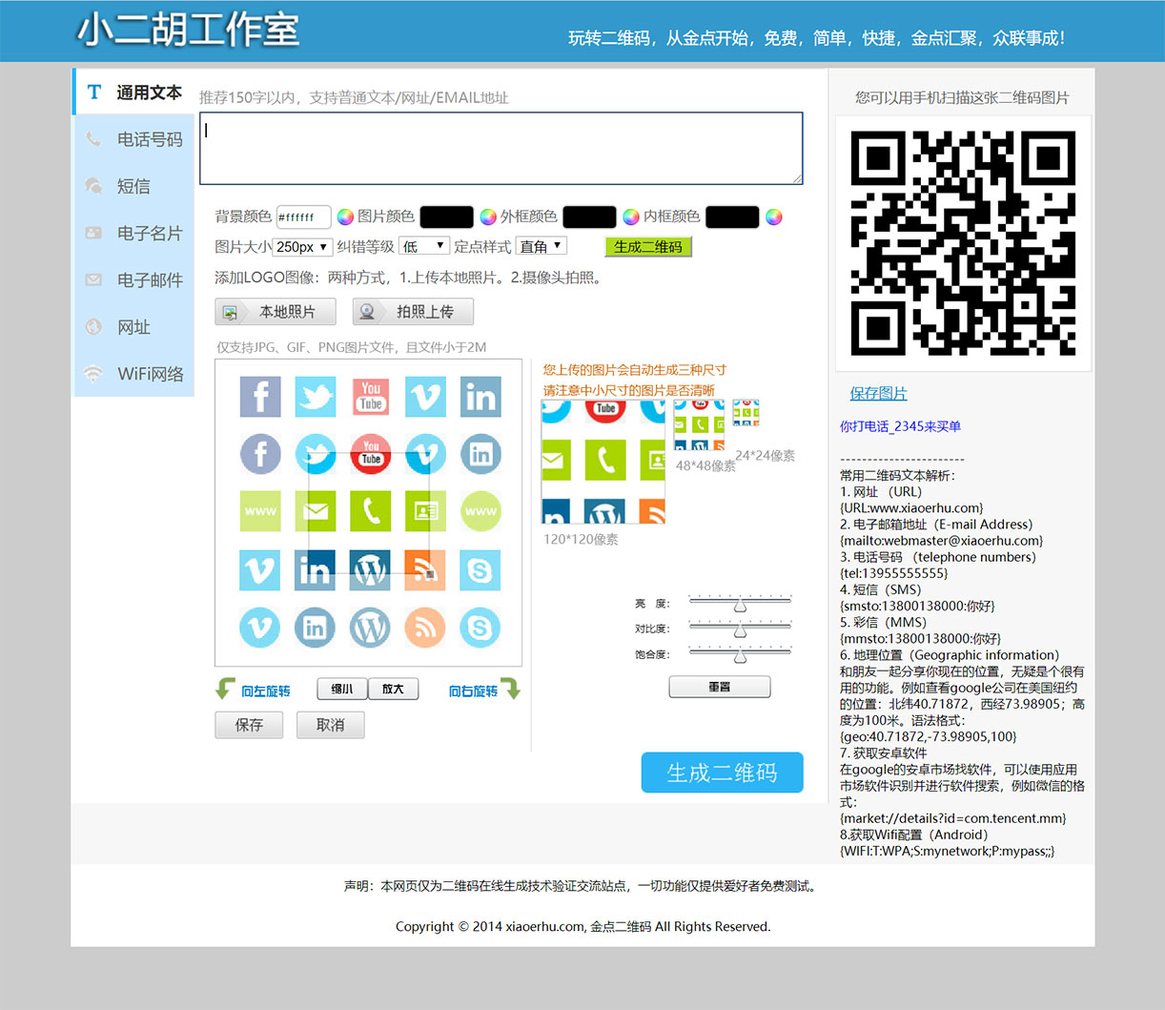Viewport: 1165px width, 1010px height.
Task: Click inside the text input area
Action: click(501, 148)
